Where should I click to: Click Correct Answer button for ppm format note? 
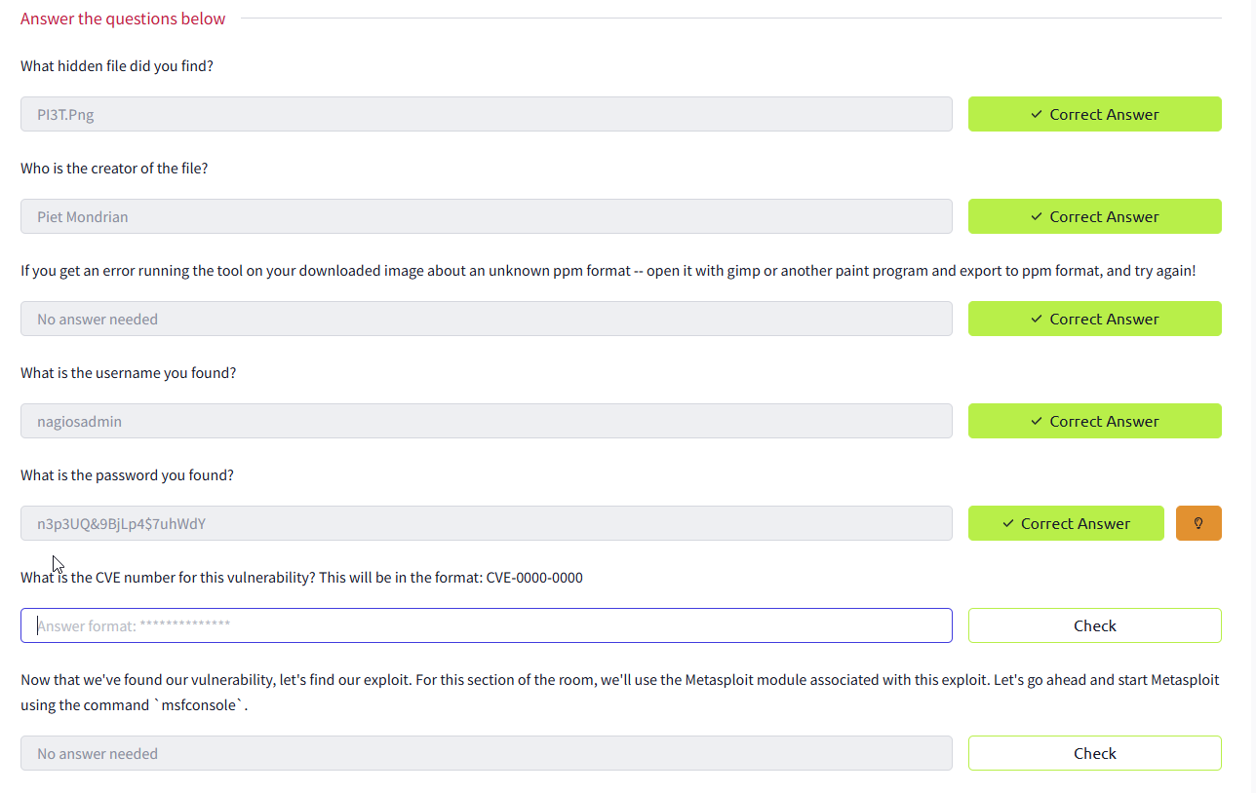(1094, 319)
